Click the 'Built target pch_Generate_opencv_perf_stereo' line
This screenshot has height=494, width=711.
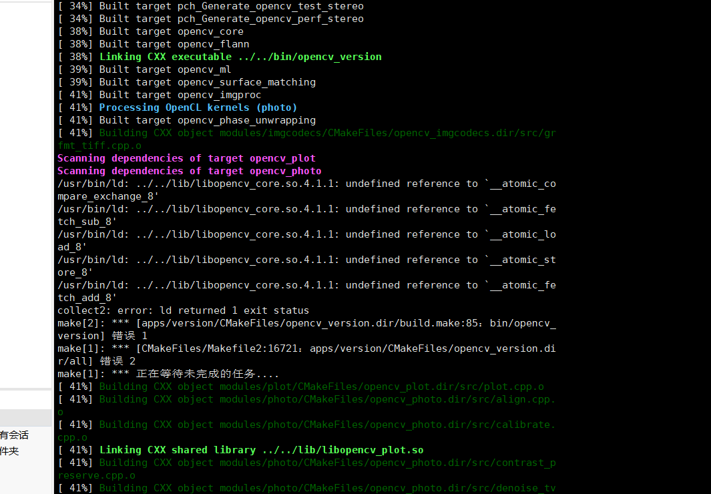(211, 19)
